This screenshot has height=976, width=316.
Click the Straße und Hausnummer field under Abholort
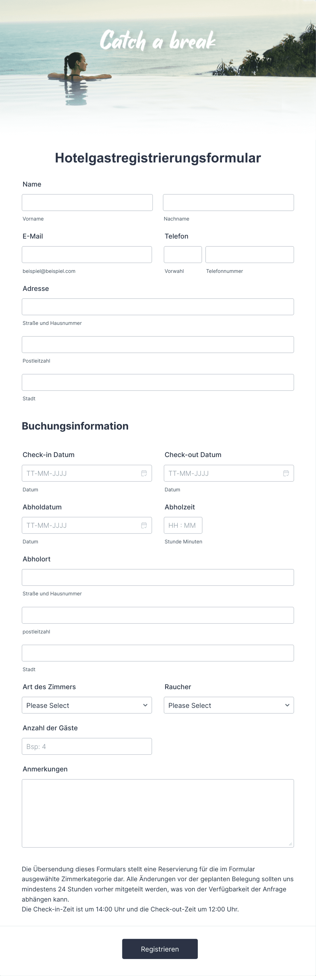click(x=158, y=577)
